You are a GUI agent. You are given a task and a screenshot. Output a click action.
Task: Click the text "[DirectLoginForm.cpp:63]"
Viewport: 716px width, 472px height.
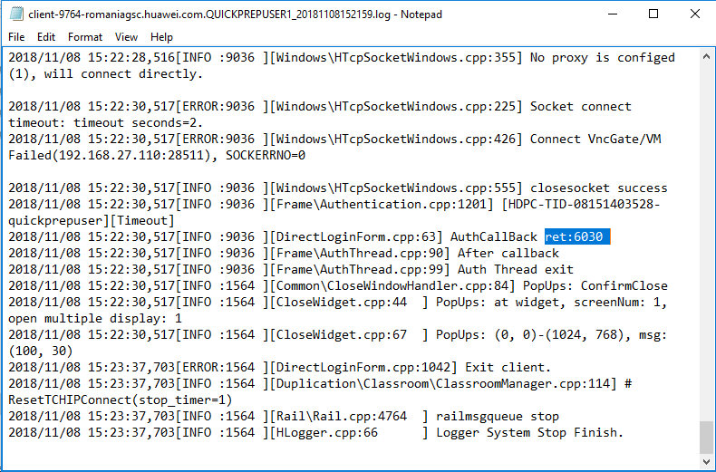[x=356, y=237]
